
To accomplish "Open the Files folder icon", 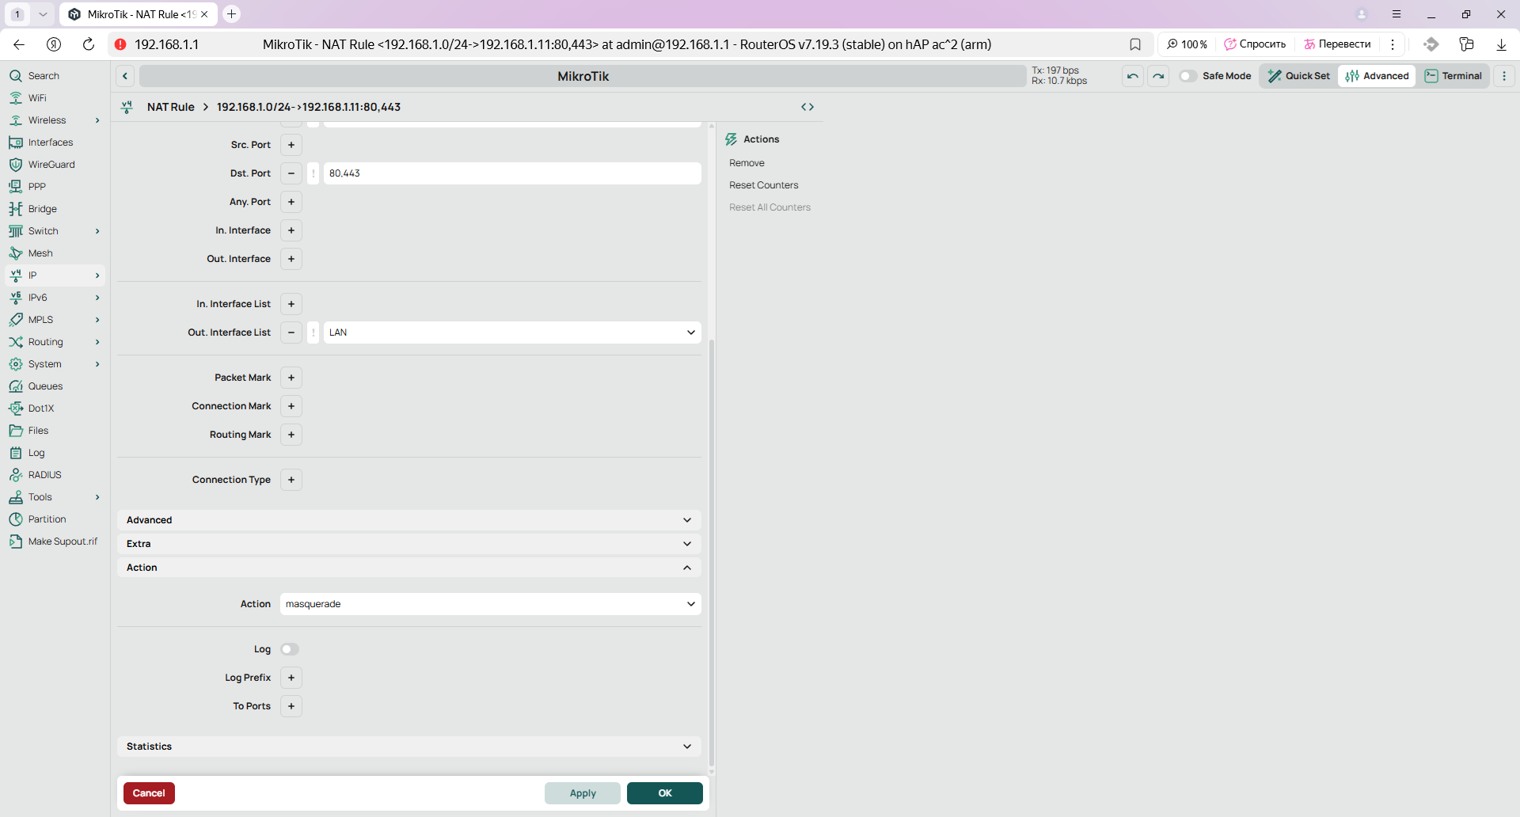I will [x=15, y=431].
